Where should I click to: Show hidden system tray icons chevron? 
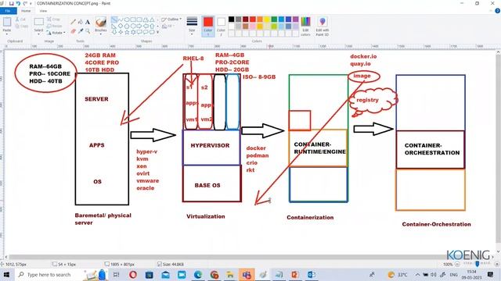click(417, 274)
